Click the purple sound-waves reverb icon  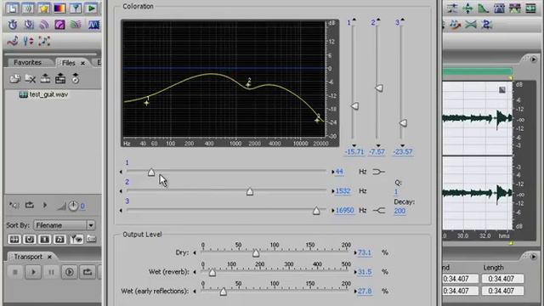(44, 25)
